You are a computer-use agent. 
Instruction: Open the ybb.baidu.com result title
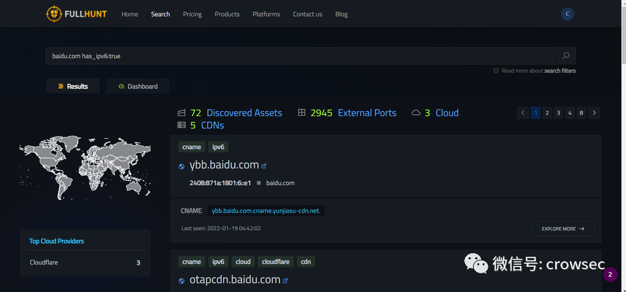[x=224, y=165]
